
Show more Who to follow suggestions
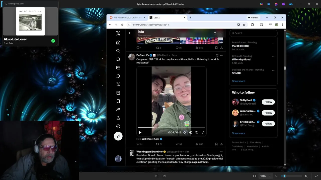point(238,133)
